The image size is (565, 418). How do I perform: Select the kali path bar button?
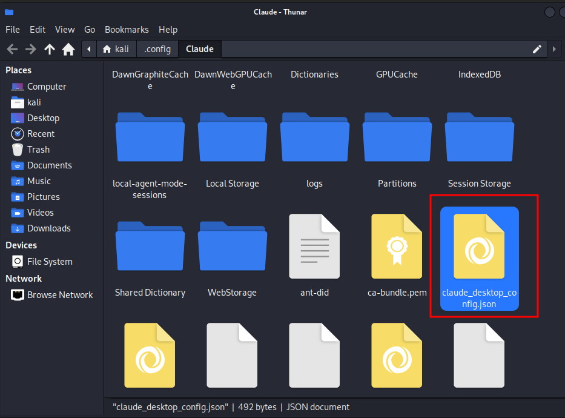click(116, 49)
